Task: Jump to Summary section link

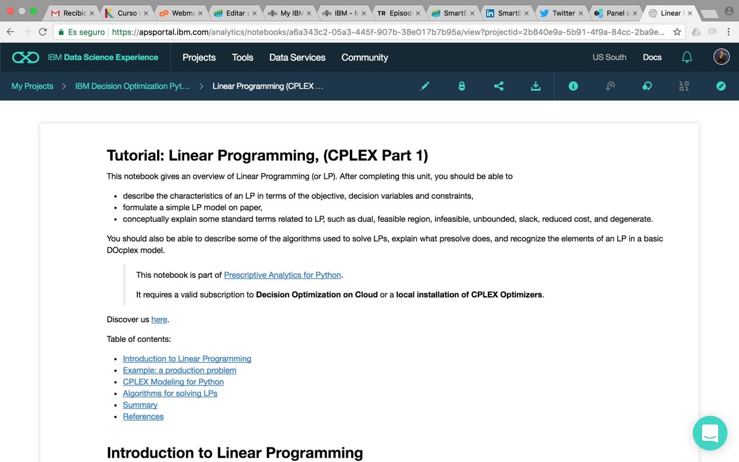Action: (140, 405)
